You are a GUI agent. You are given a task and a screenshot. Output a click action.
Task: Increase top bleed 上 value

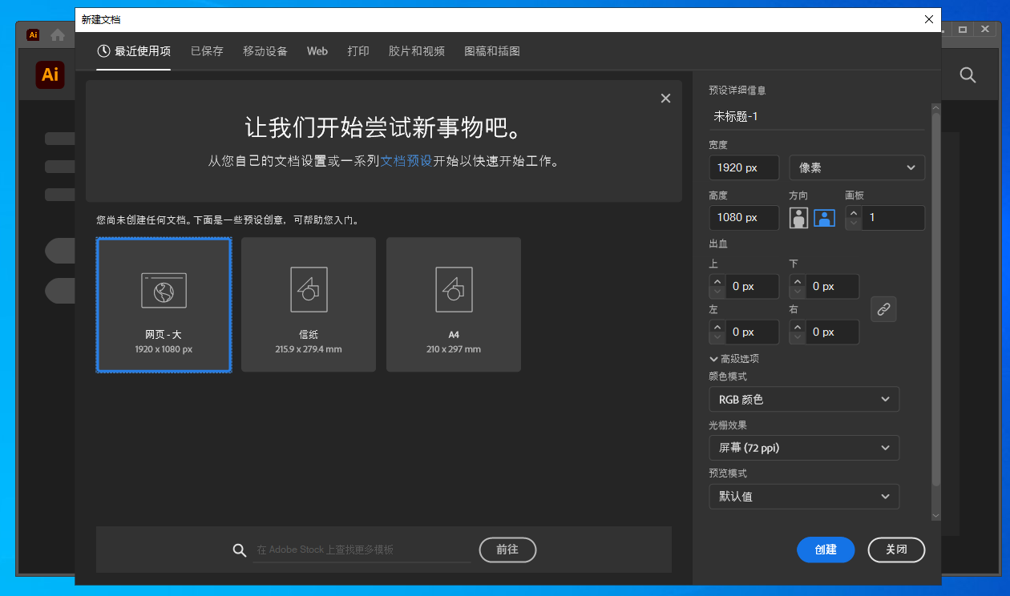[x=717, y=281]
